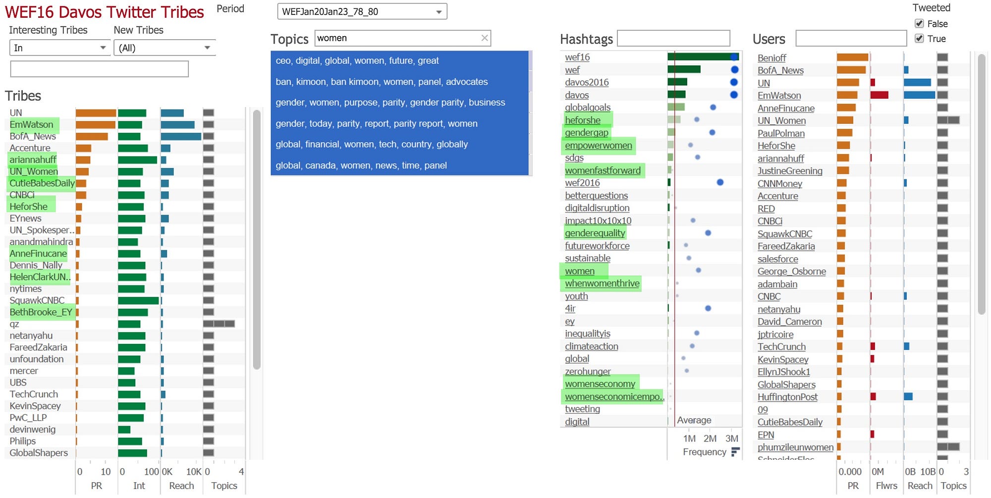Open the David_Cameron user link

(790, 322)
